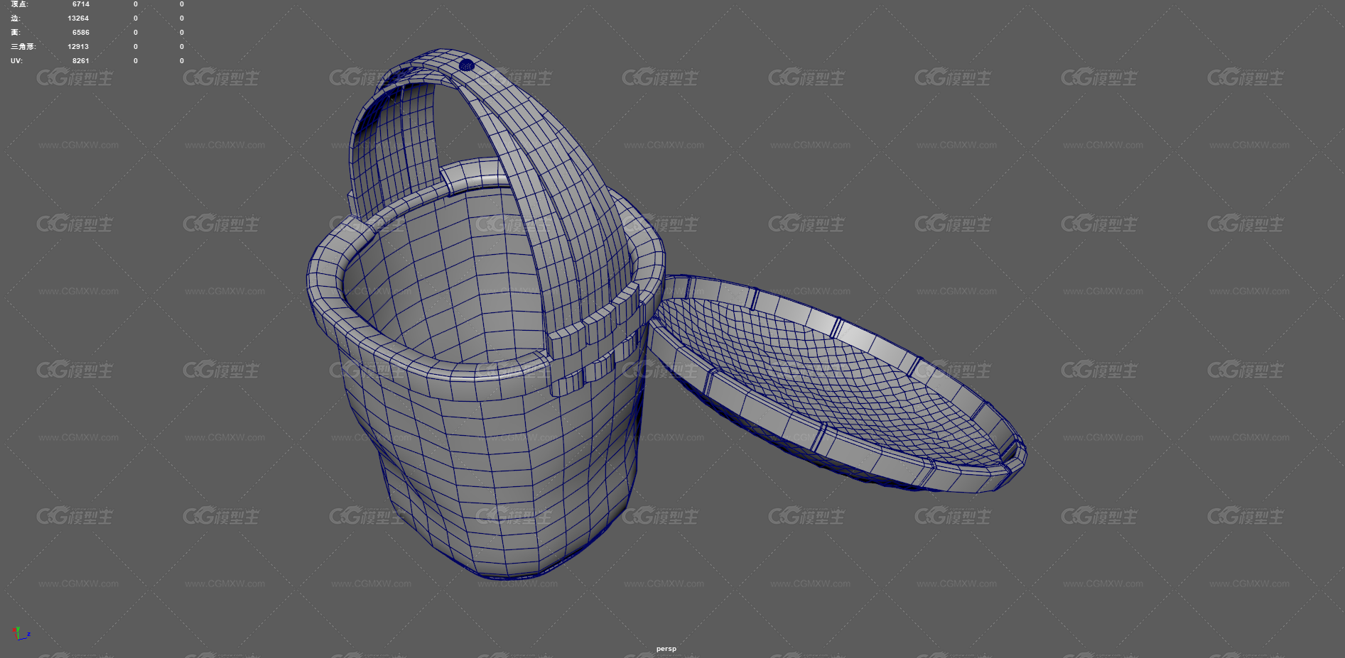Click the '面:' face count label
The height and width of the screenshot is (658, 1345).
click(16, 33)
